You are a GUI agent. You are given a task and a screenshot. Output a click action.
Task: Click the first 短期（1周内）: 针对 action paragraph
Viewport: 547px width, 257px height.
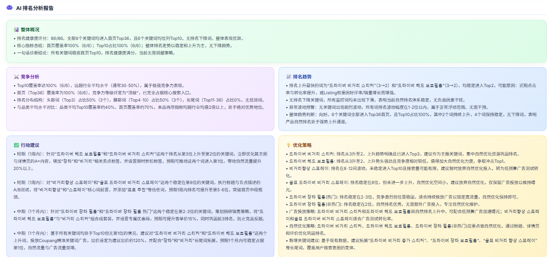[141, 161]
